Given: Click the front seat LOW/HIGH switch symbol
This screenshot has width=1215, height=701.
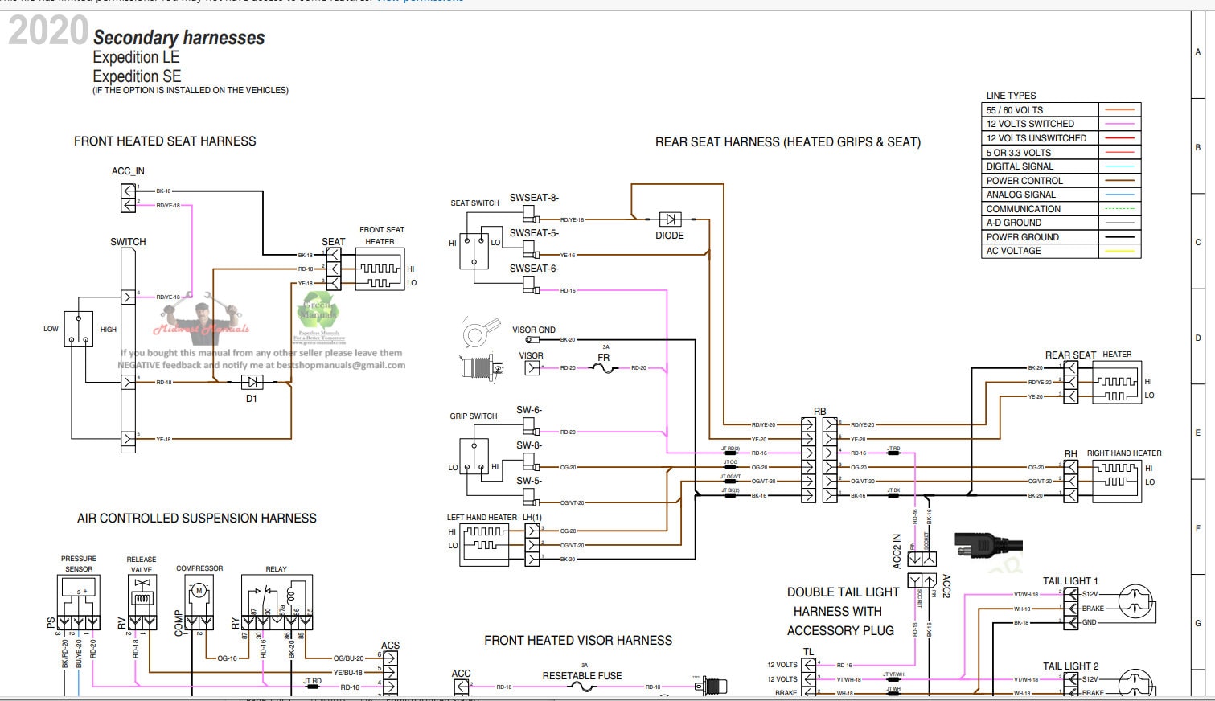Looking at the screenshot, I should [79, 329].
